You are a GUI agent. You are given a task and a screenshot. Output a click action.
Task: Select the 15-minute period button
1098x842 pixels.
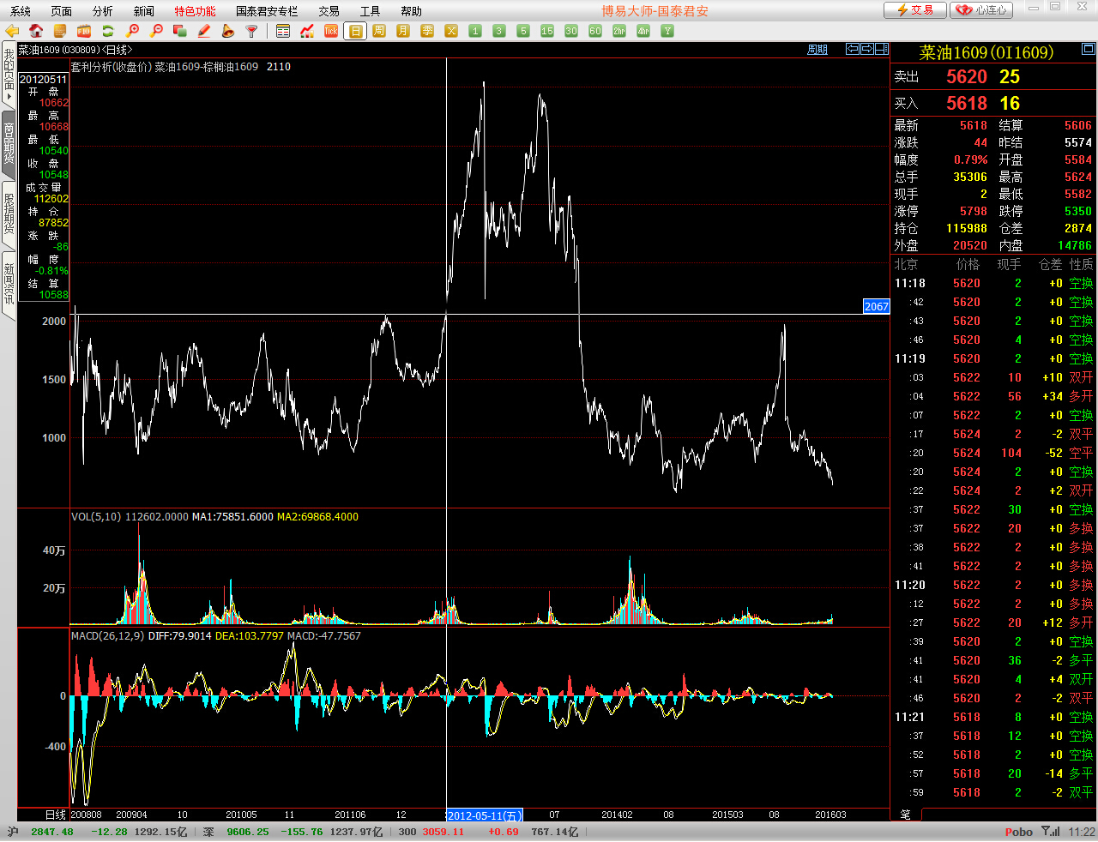(x=547, y=31)
